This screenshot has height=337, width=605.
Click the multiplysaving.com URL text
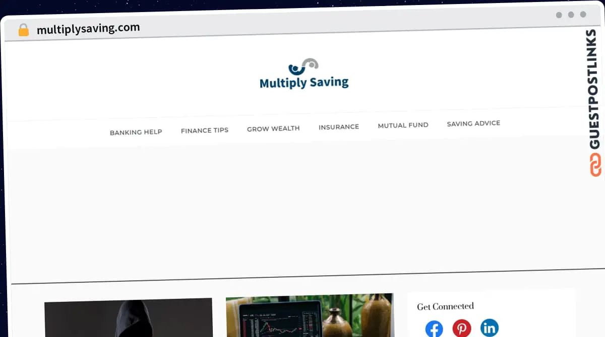[88, 28]
